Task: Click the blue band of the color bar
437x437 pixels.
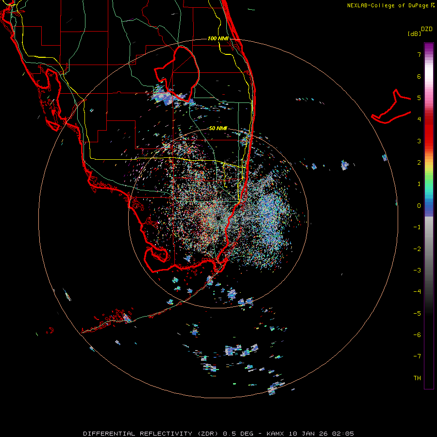Action: tap(429, 208)
